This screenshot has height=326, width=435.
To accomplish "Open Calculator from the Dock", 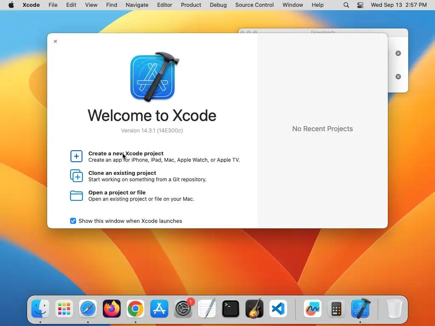I will coord(336,309).
